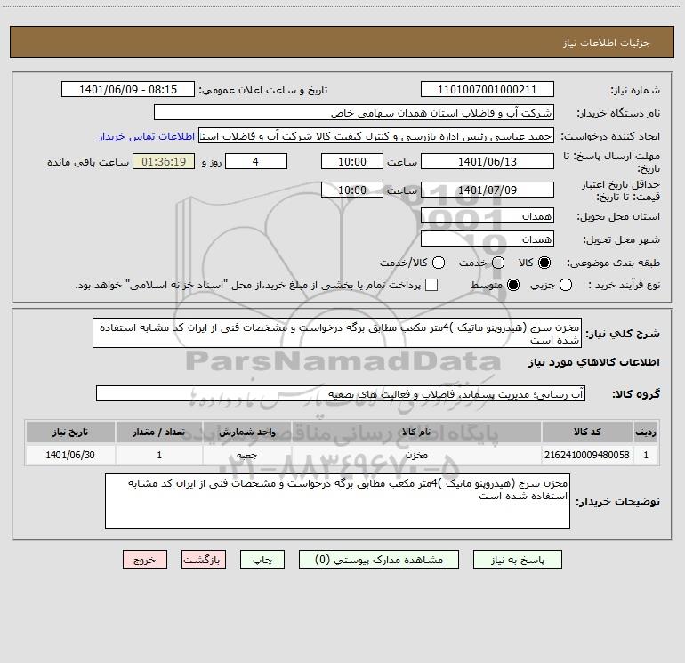Click the delivery province field همدان
The image size is (685, 663).
(x=488, y=216)
